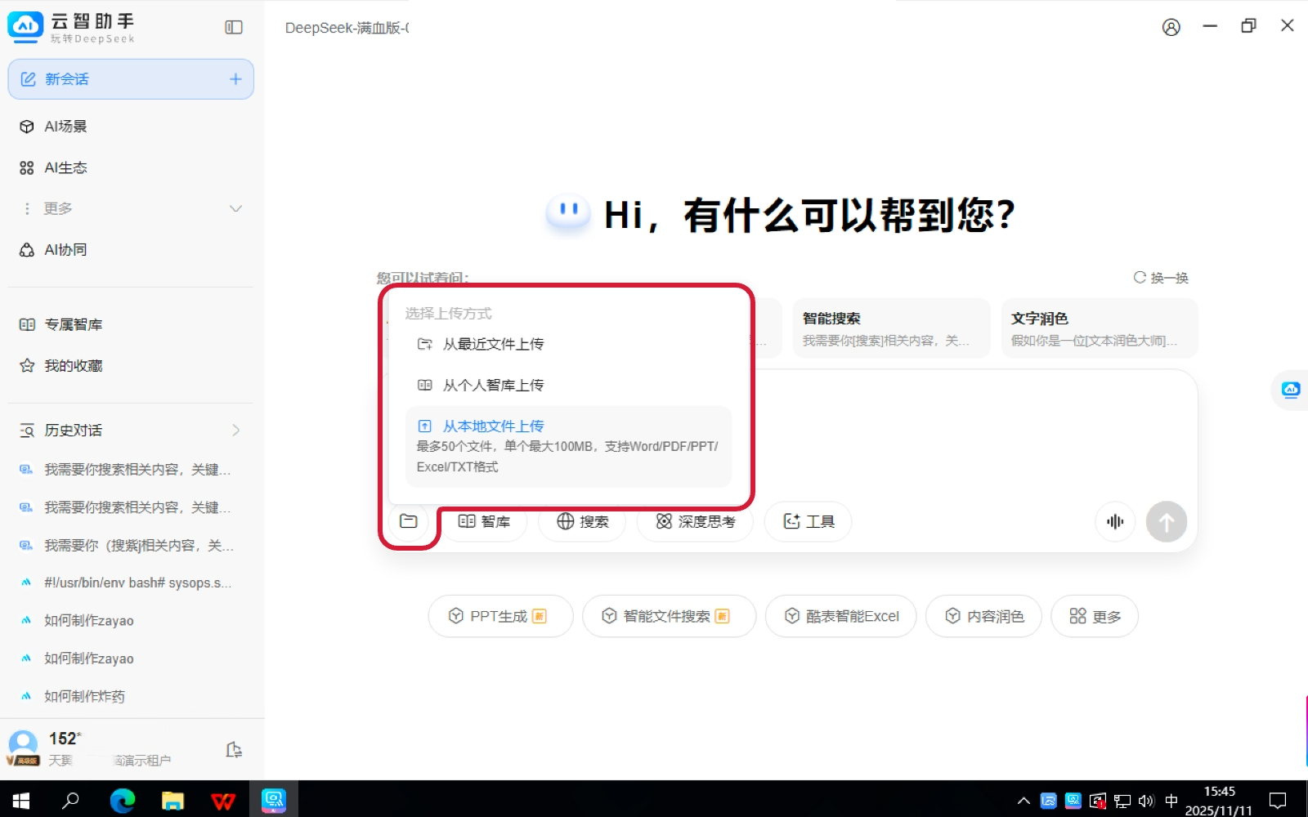Click the floating assistant icon on right edge
This screenshot has height=817, width=1308.
1291,390
